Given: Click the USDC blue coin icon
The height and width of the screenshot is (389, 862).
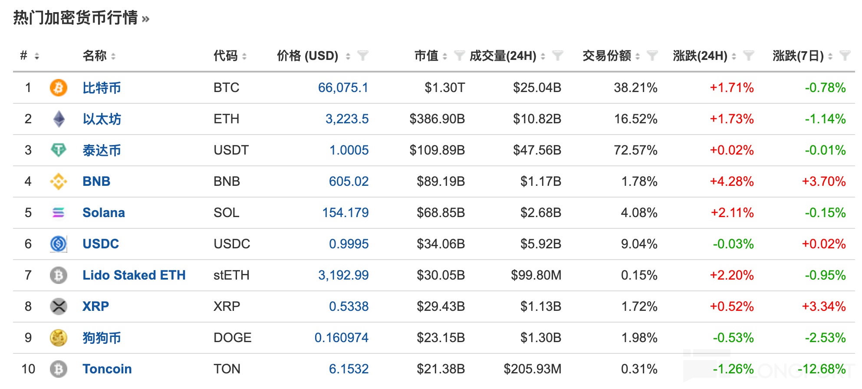Looking at the screenshot, I should coord(58,244).
